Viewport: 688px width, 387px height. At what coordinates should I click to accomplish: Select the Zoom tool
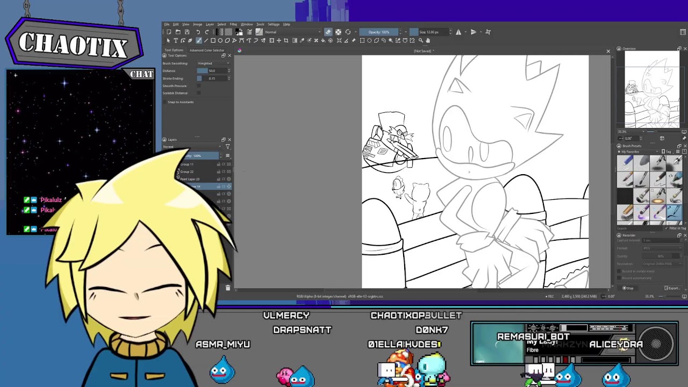click(x=420, y=40)
